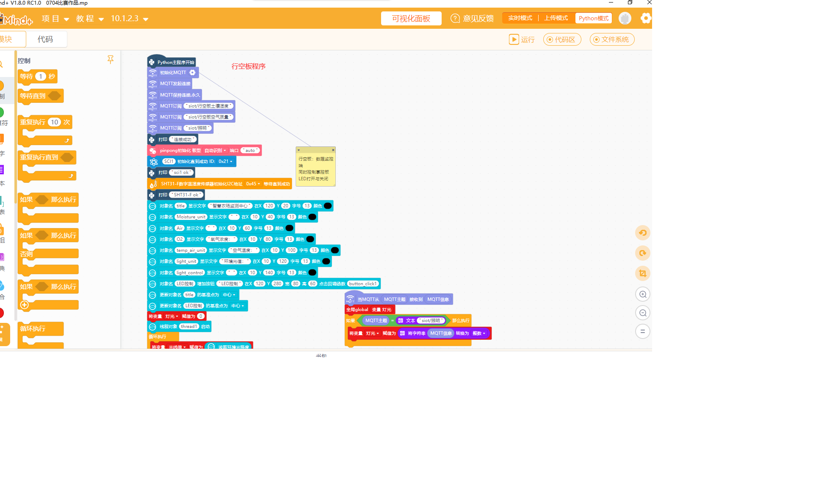The height and width of the screenshot is (479, 835).
Task: Click the MQTT icon on 当MQTT从 hat block
Action: click(x=350, y=299)
